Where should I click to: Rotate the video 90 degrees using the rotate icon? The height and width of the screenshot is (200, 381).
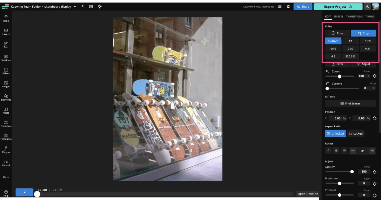tap(328, 150)
